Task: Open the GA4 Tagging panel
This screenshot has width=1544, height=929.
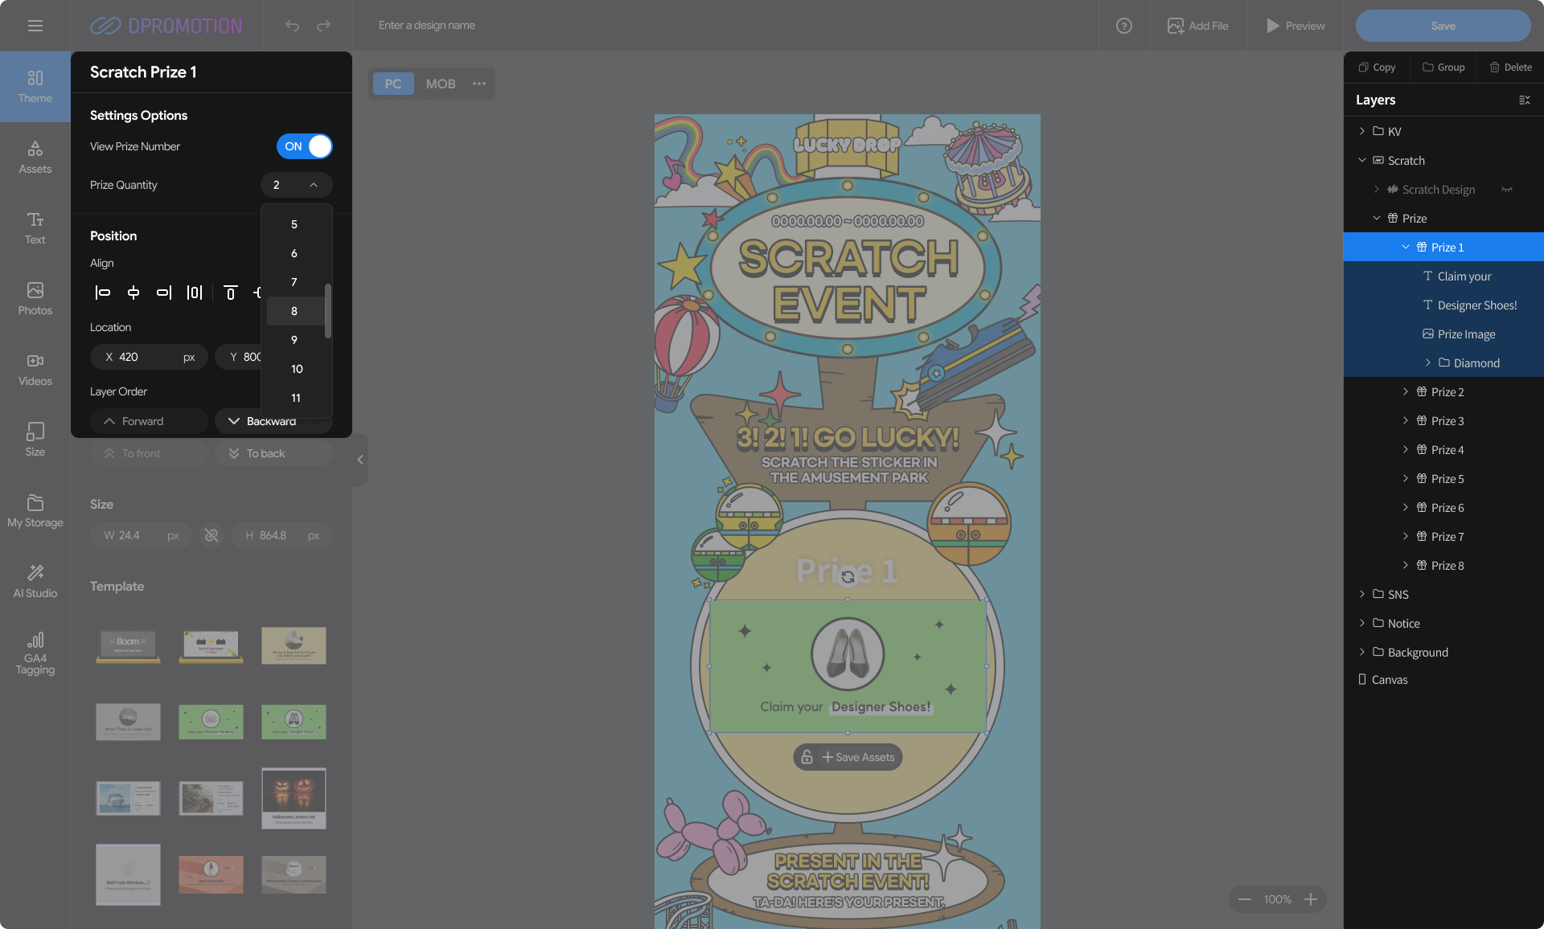Action: pyautogui.click(x=35, y=653)
